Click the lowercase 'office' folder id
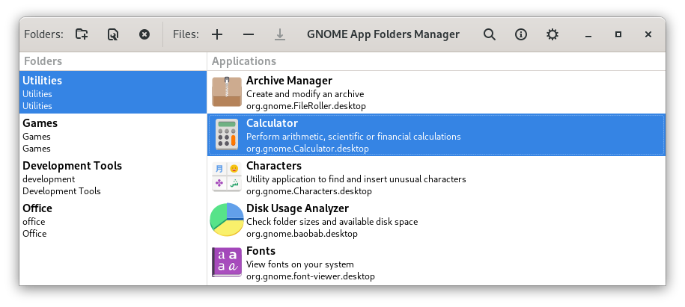Viewport: 685px width, 307px height. pyautogui.click(x=34, y=222)
